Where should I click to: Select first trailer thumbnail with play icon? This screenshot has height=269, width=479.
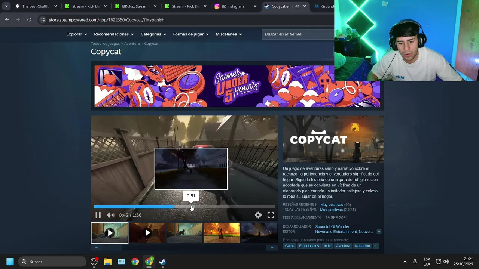[x=110, y=233]
